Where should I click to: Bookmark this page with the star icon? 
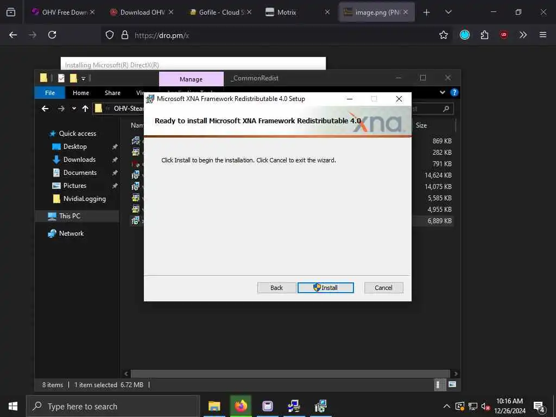(443, 35)
